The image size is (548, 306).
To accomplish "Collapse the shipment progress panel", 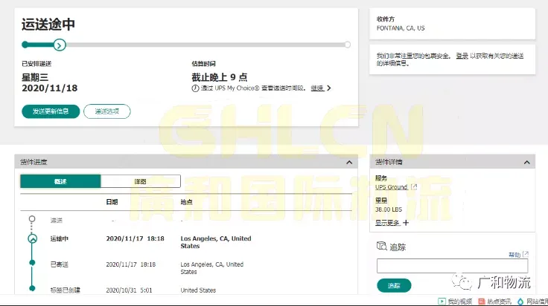I will coord(348,163).
